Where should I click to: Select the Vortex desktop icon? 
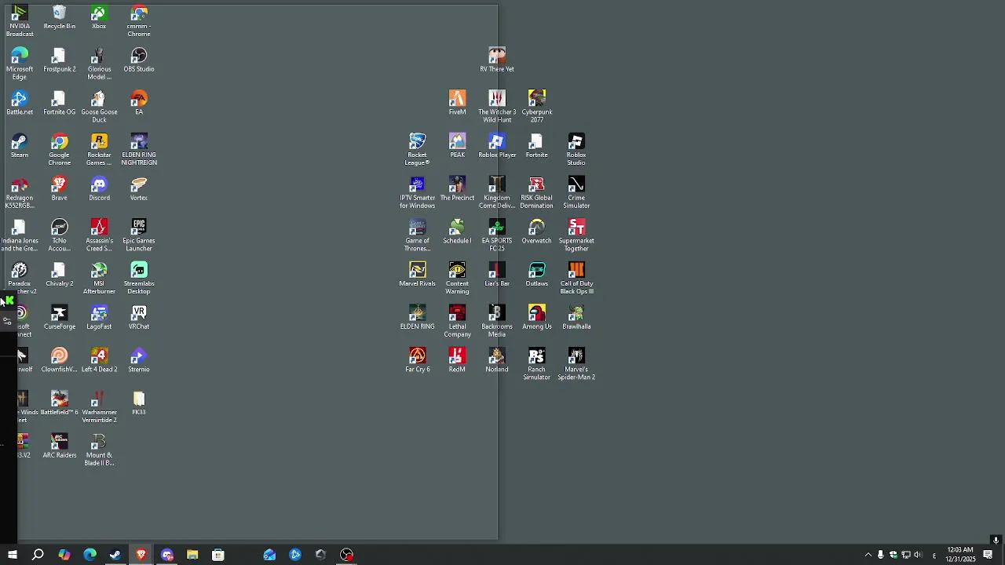point(139,189)
